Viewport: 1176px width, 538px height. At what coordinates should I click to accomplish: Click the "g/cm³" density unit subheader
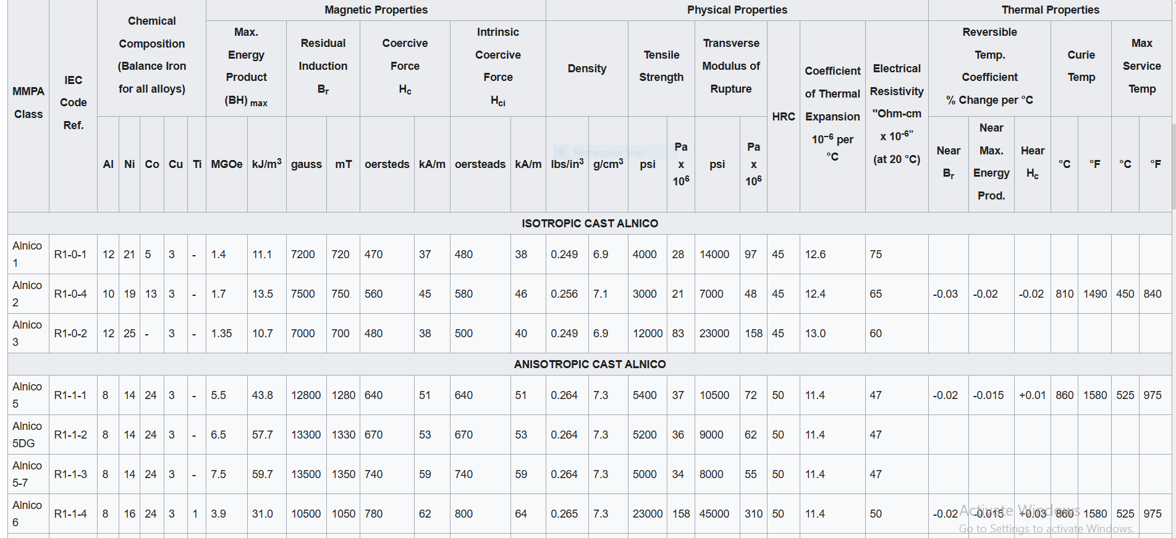[608, 164]
